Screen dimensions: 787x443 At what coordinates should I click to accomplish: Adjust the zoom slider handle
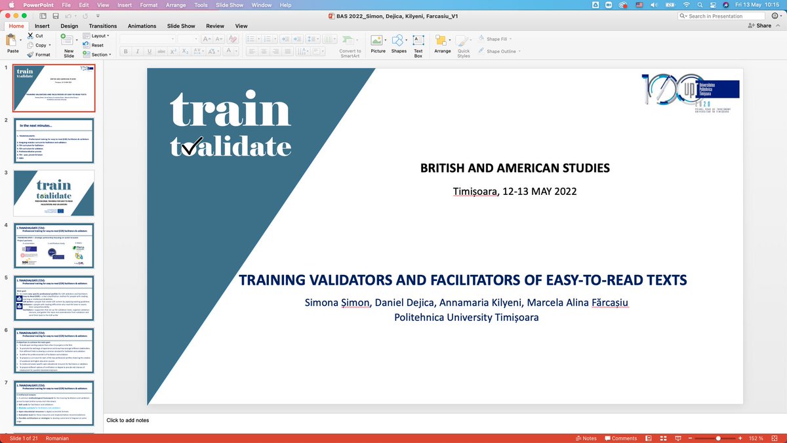tap(718, 438)
